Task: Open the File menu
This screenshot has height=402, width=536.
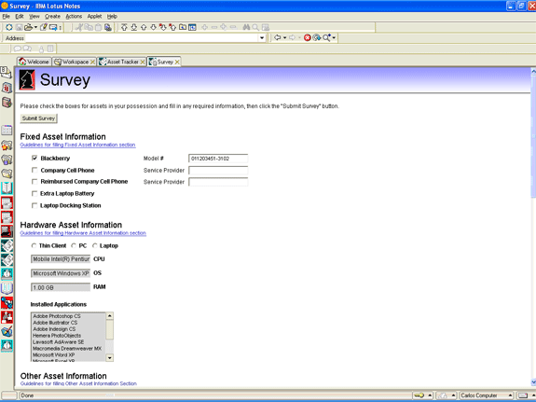Action: tap(6, 16)
